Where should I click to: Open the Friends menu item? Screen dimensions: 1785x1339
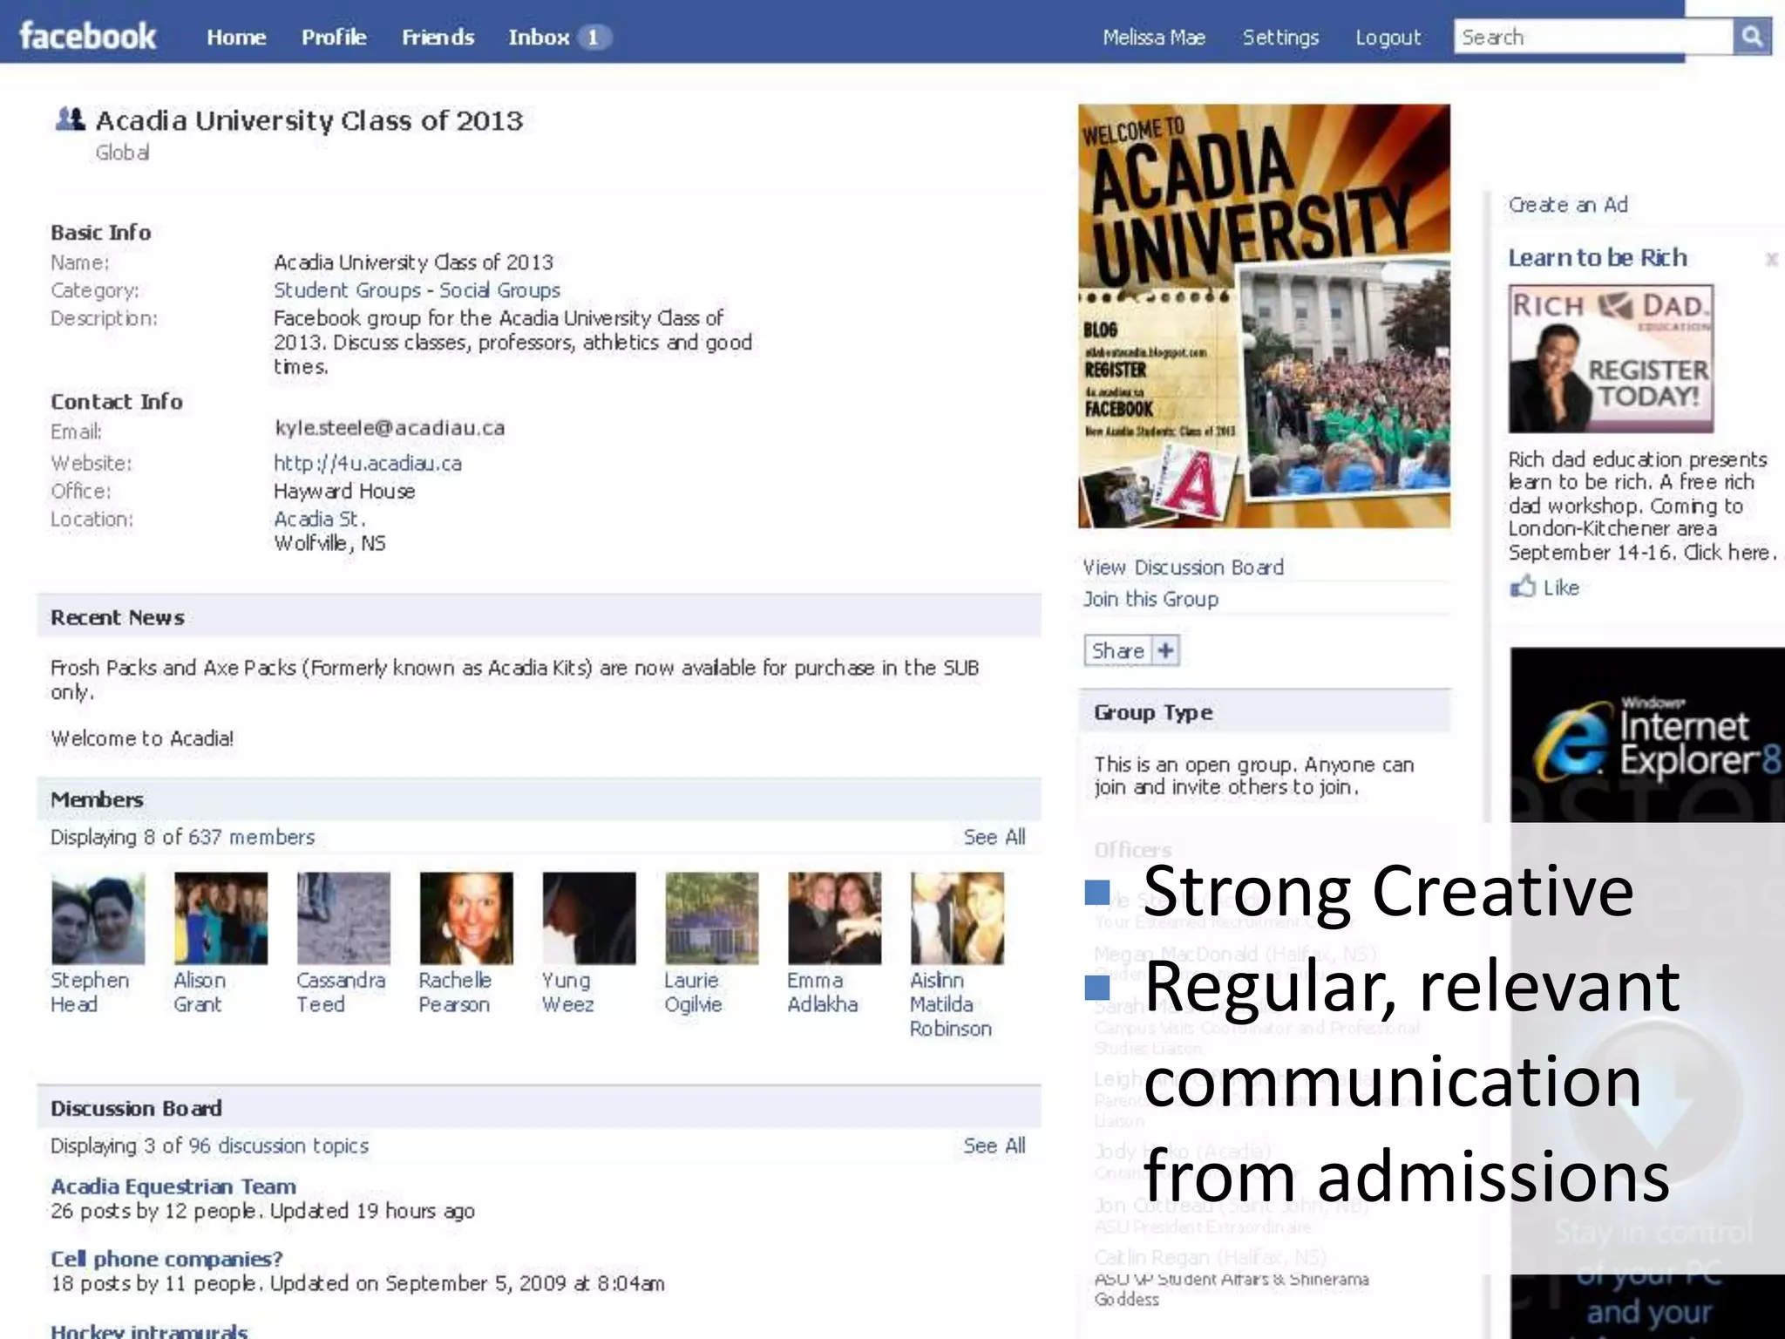coord(438,37)
